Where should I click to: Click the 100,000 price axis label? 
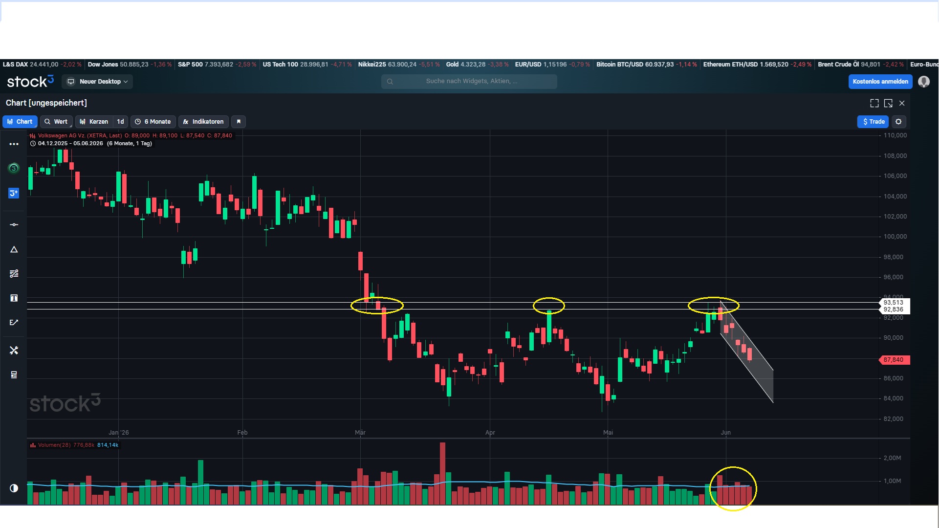pos(895,237)
